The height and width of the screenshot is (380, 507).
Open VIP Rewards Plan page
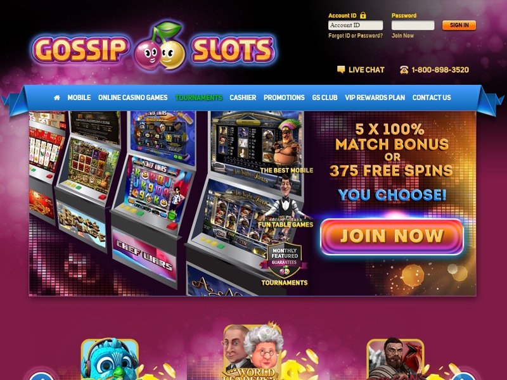[x=375, y=98]
